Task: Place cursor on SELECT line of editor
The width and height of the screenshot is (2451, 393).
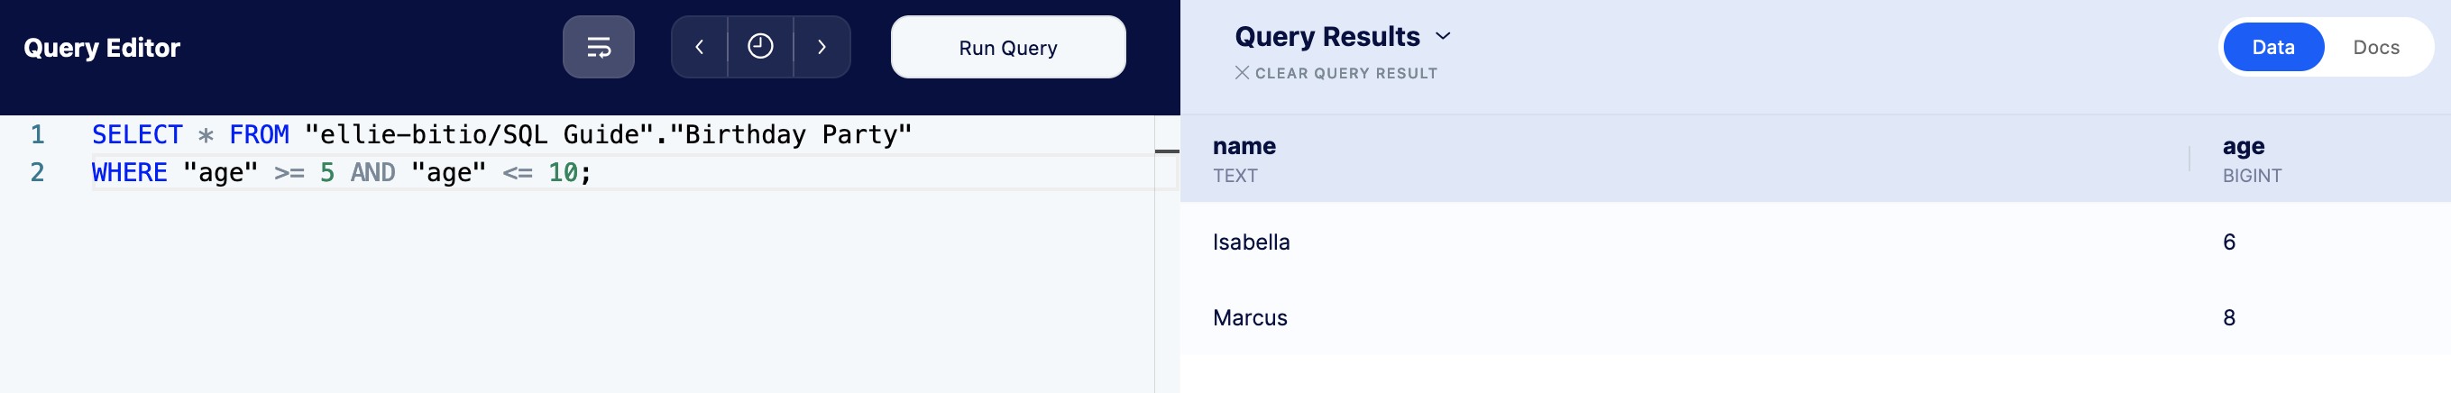Action: pyautogui.click(x=501, y=135)
